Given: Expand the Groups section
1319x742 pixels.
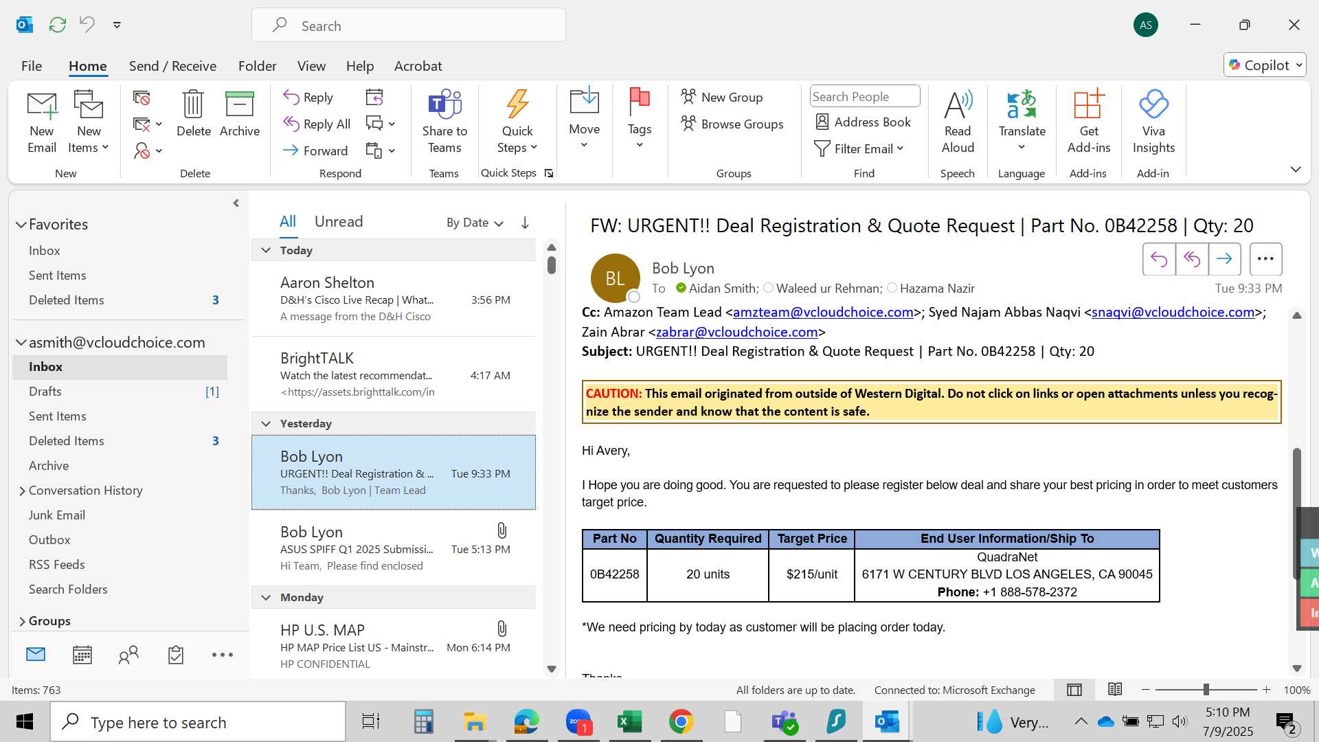Looking at the screenshot, I should pos(22,621).
